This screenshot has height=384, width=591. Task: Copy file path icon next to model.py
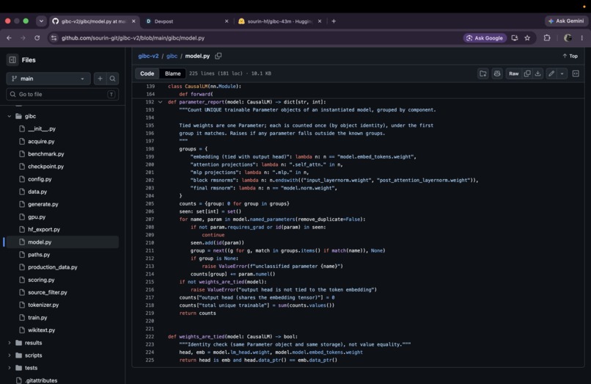pos(219,56)
